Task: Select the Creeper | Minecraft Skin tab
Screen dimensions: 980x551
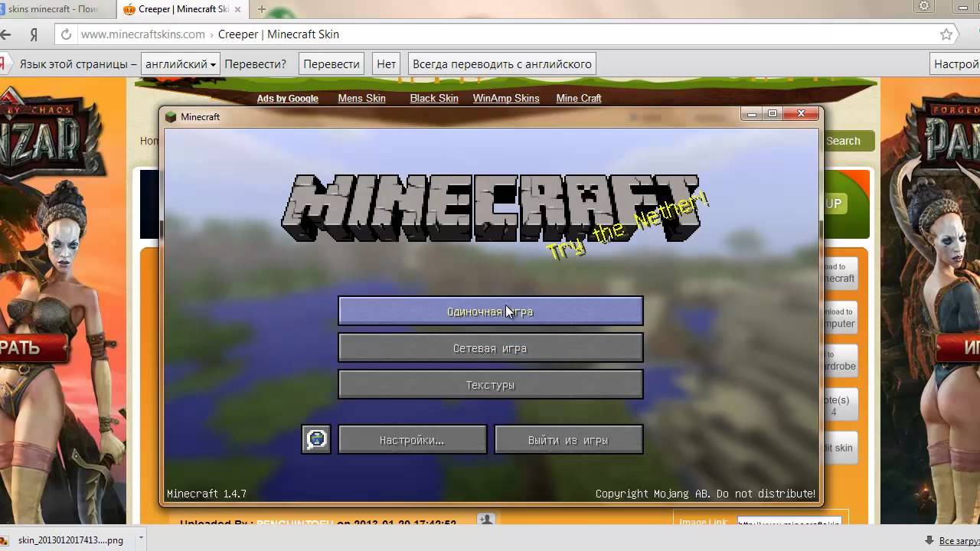Action: click(182, 9)
